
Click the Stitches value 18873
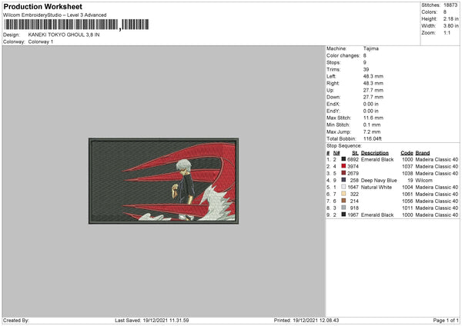(x=450, y=5)
